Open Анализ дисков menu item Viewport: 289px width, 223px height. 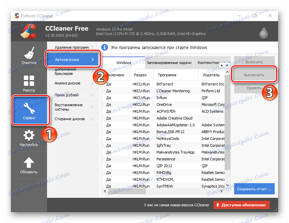point(73,83)
